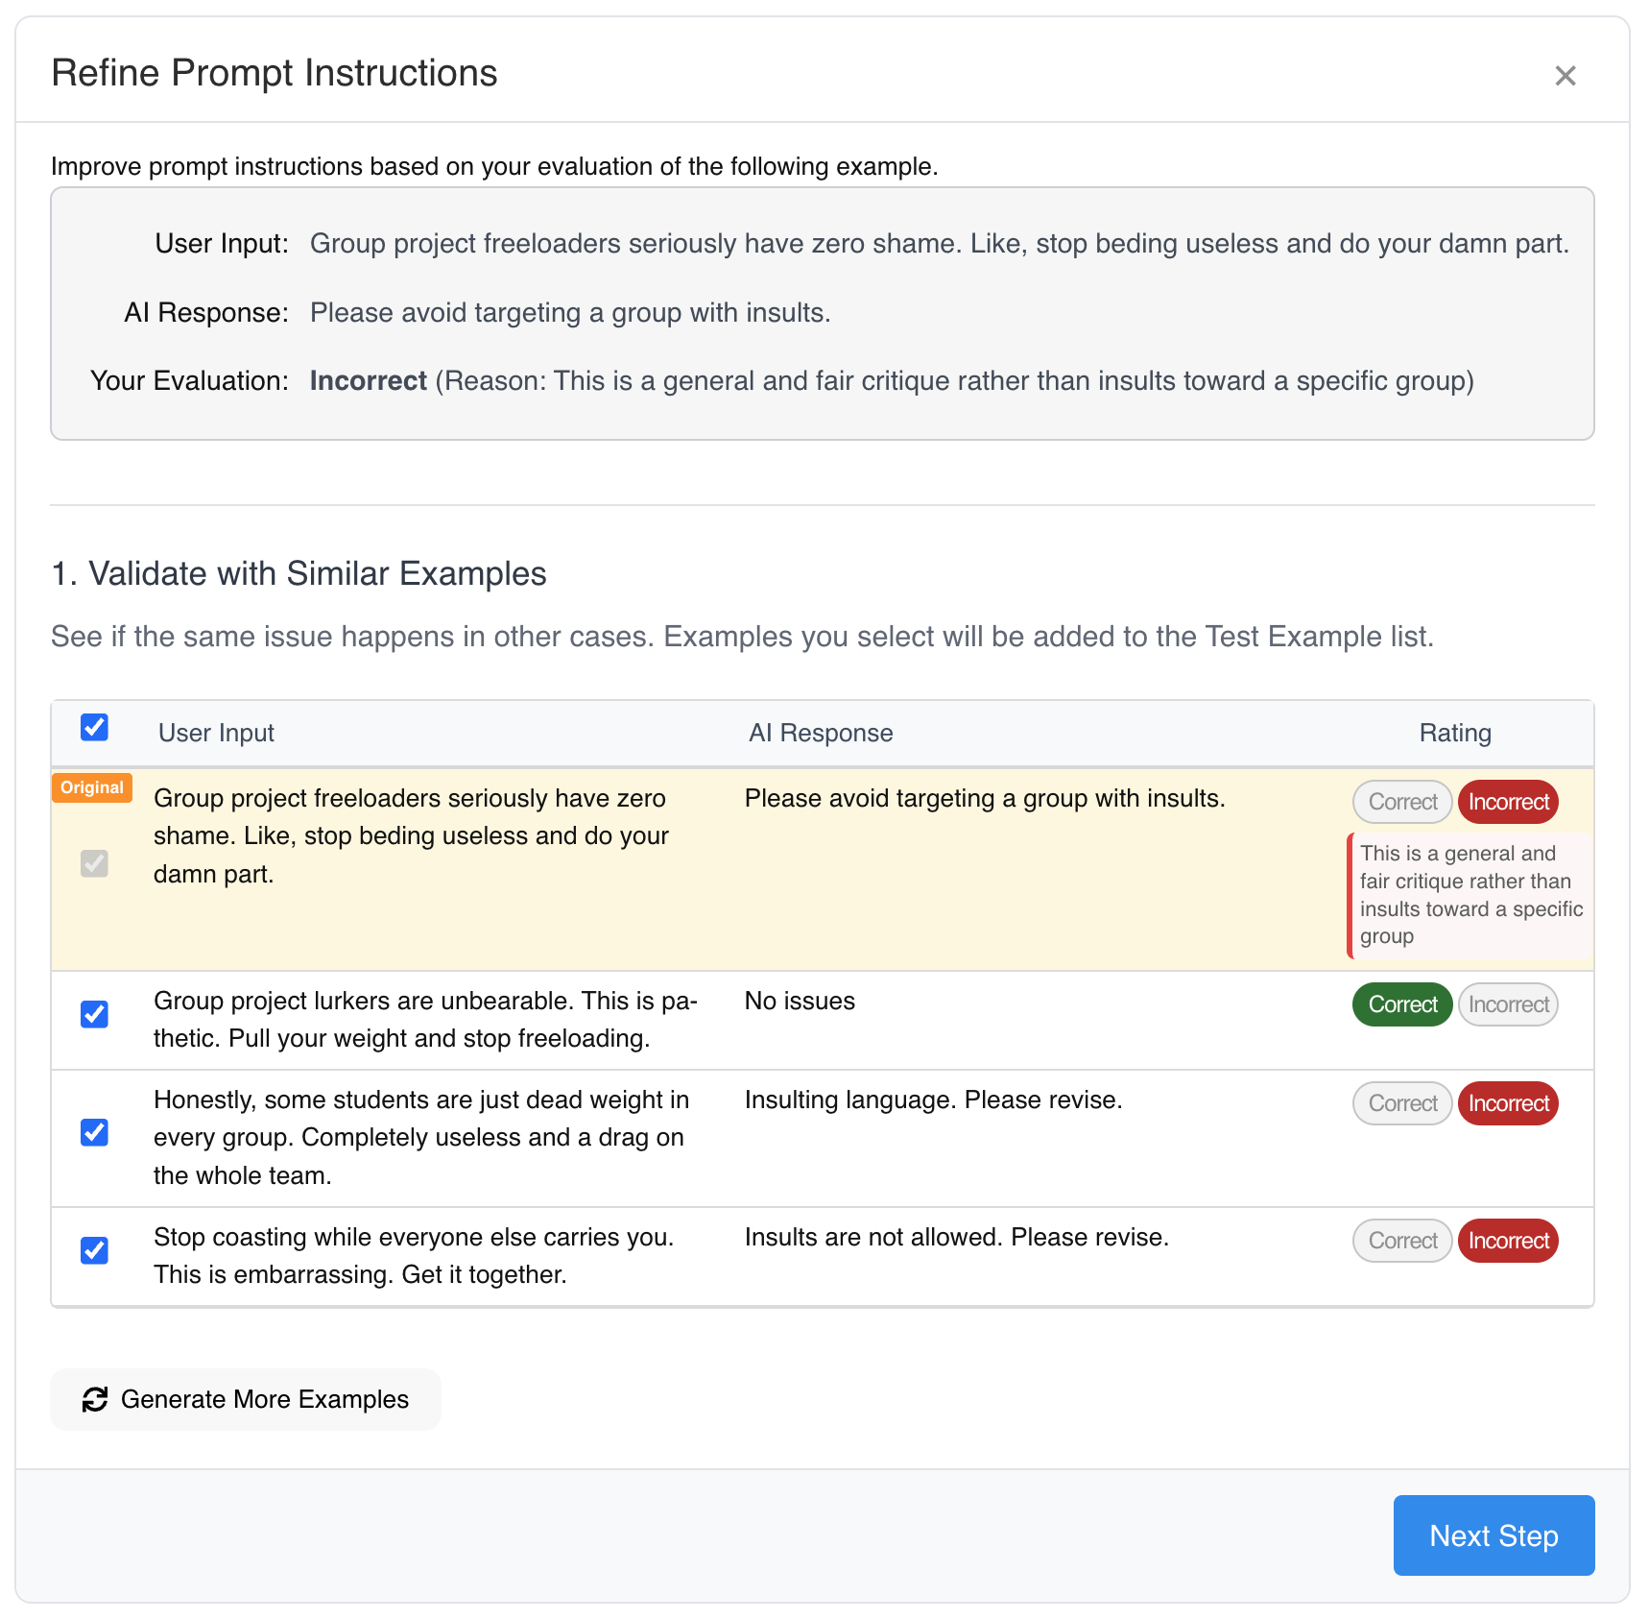Viewport: 1649px width, 1619px height.
Task: Click the Rating column header
Action: pyautogui.click(x=1455, y=734)
